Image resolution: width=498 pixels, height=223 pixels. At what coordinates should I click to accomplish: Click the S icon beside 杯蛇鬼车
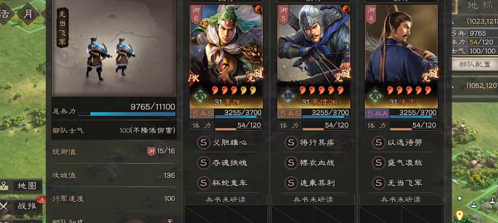[x=203, y=183]
